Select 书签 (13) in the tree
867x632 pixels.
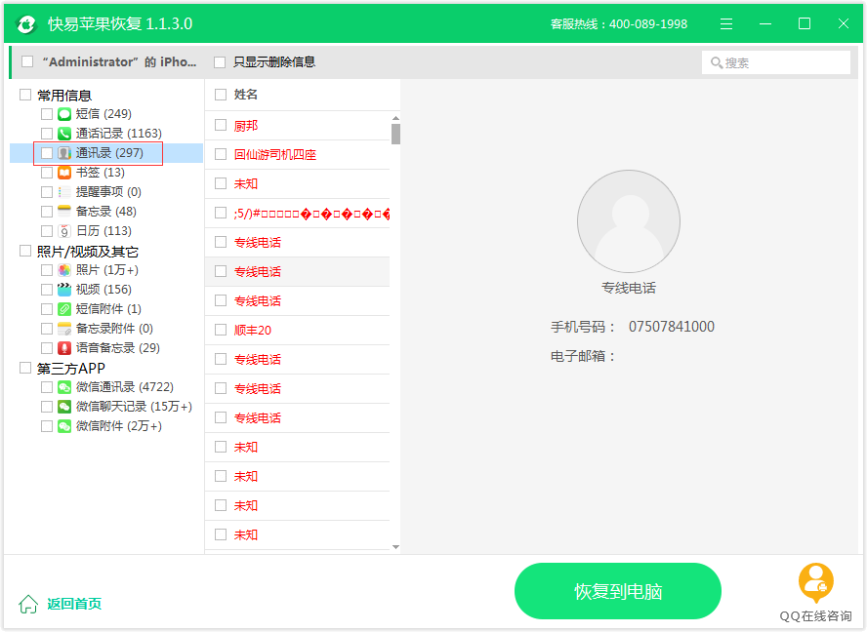coord(101,173)
